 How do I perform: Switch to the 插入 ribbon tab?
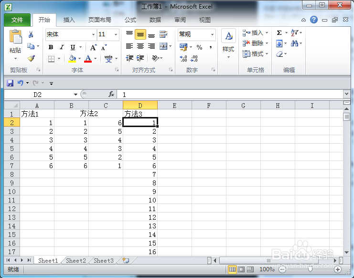[x=69, y=20]
